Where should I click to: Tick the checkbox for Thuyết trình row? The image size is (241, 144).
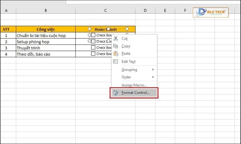pyautogui.click(x=93, y=48)
